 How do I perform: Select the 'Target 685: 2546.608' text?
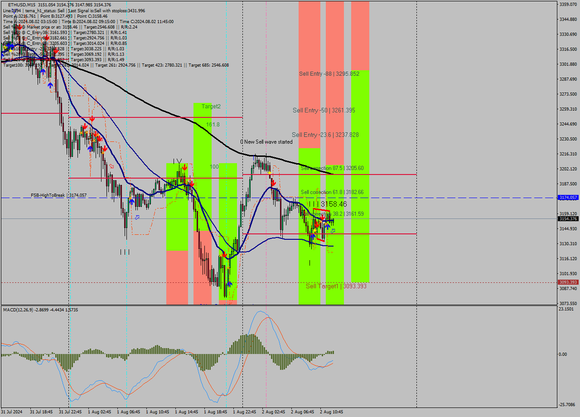pos(208,65)
